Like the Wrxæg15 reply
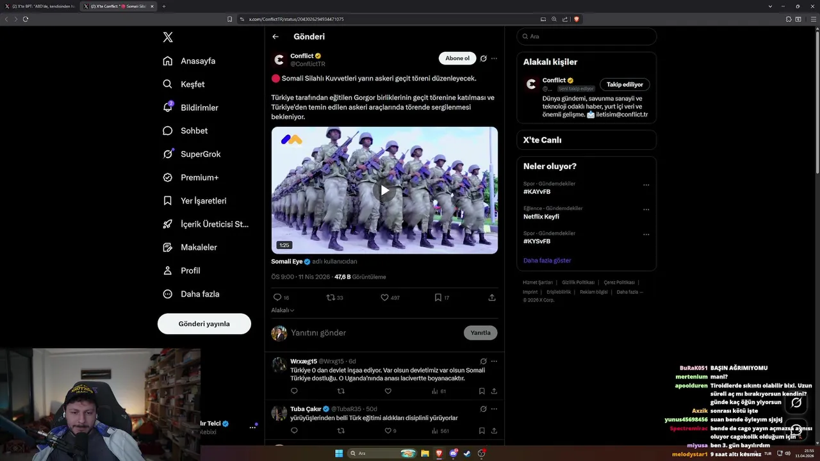The image size is (820, 461). point(388,391)
